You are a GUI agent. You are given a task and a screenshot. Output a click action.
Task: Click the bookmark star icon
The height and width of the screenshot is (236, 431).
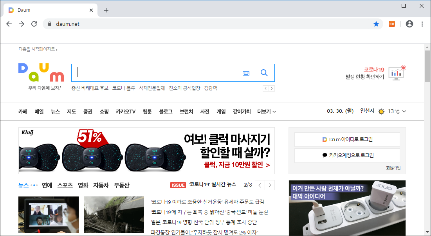(376, 24)
